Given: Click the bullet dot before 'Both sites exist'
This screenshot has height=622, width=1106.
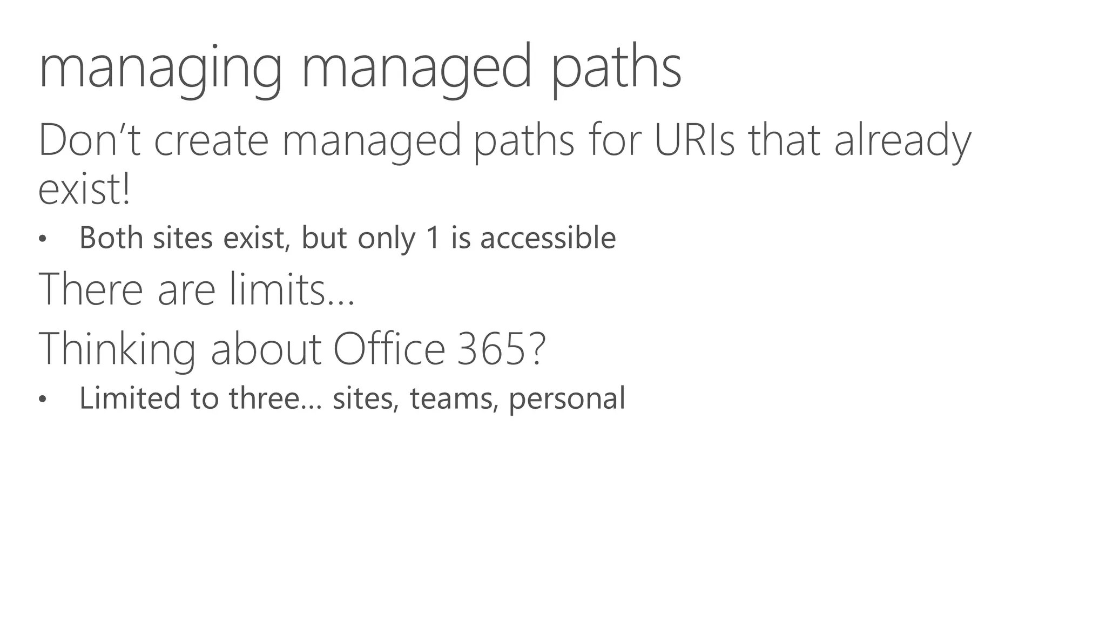Looking at the screenshot, I should (x=43, y=239).
